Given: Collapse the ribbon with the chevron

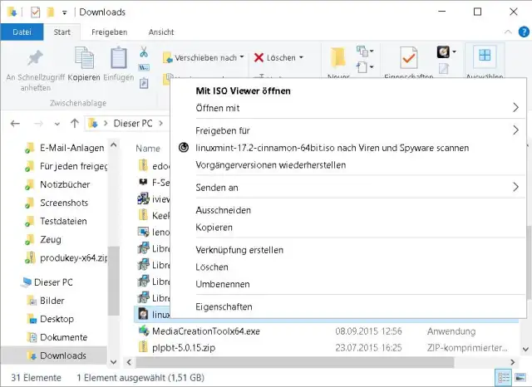Looking at the screenshot, I should click(505, 32).
